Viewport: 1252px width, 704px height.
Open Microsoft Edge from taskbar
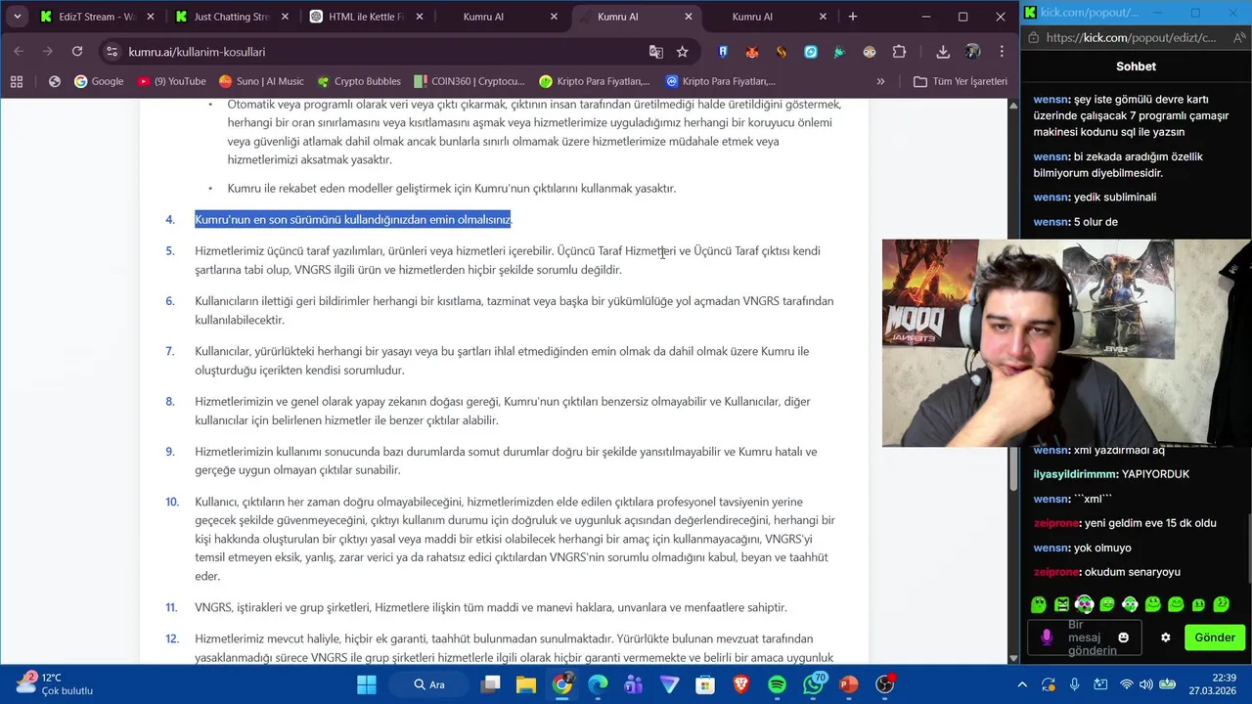point(598,684)
